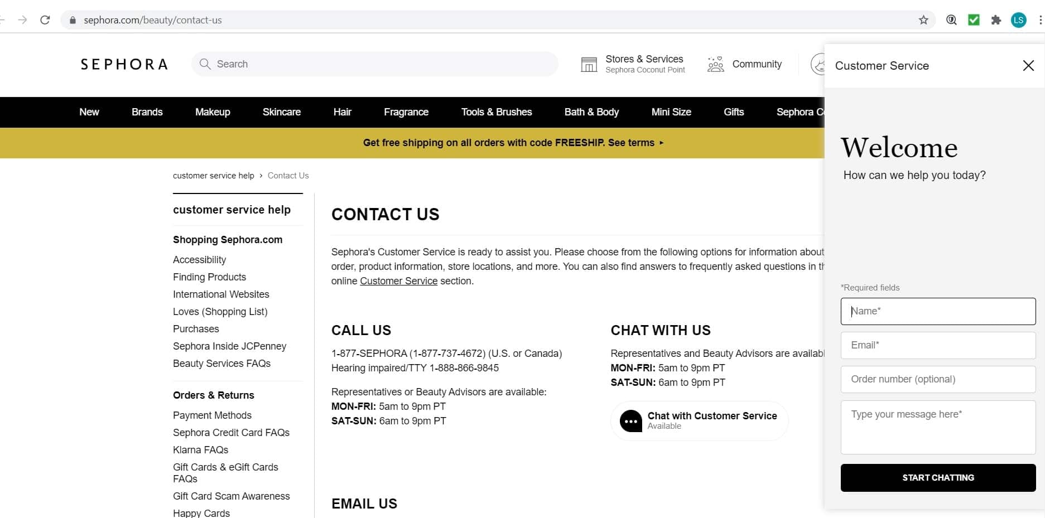Open the Mini Size menu
The width and height of the screenshot is (1045, 518).
pyautogui.click(x=671, y=112)
